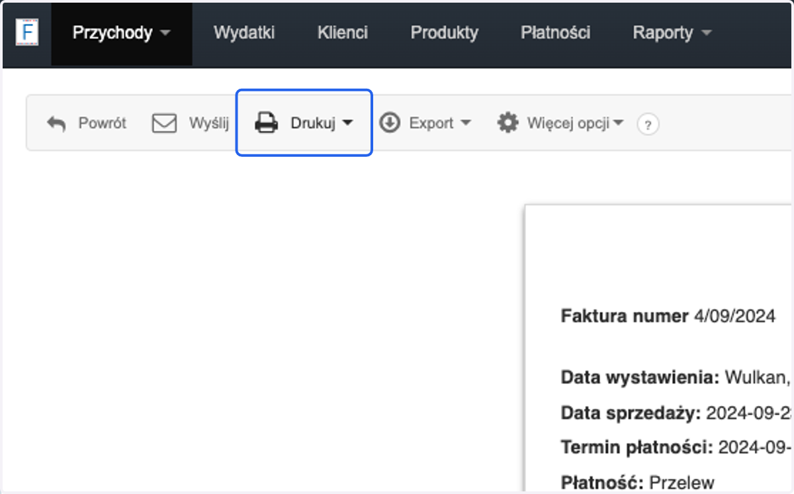
Task: Click the Wyślij envelope icon
Action: coord(164,124)
